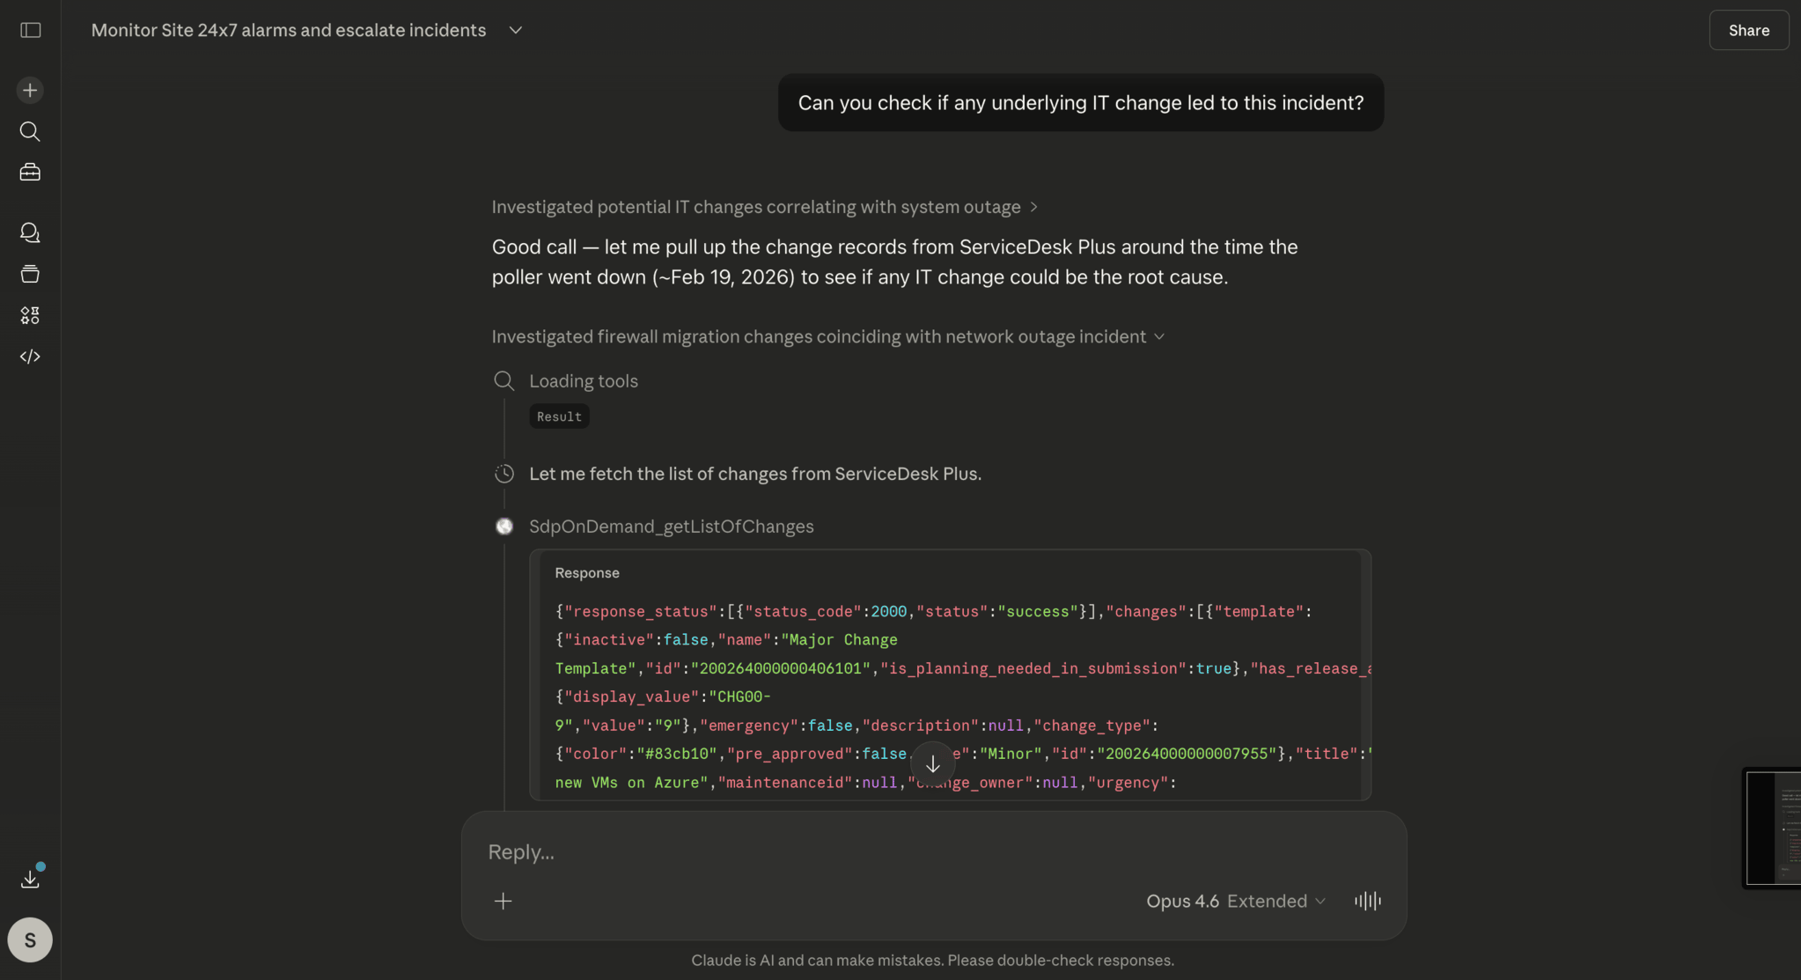Open the Chats bubble icon
Viewport: 1801px width, 980px height.
pyautogui.click(x=30, y=232)
